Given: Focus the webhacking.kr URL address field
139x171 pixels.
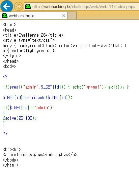Looking at the screenshot, I should pos(82,6).
